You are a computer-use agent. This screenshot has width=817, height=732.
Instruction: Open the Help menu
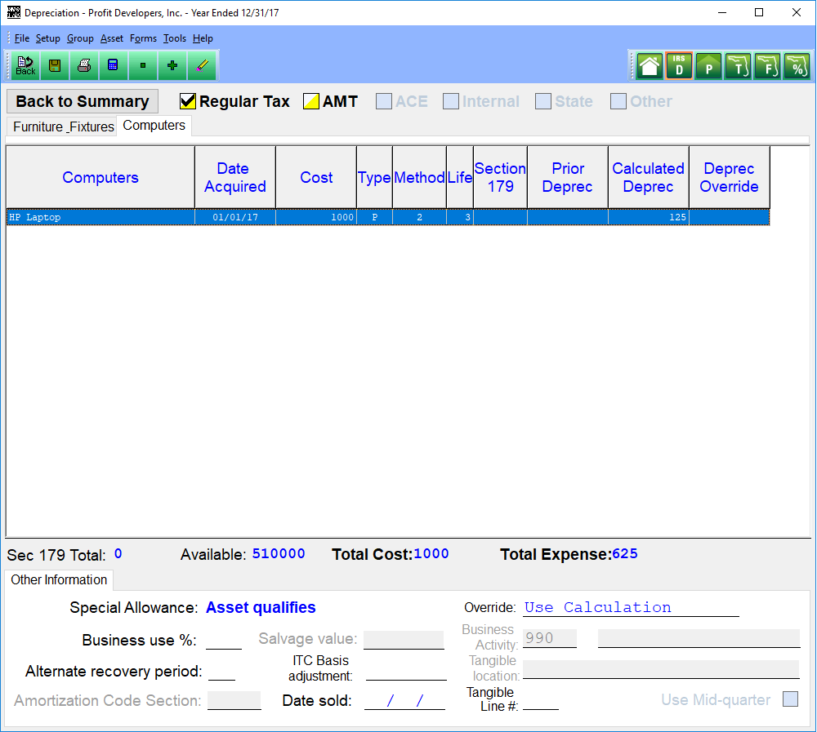[203, 38]
